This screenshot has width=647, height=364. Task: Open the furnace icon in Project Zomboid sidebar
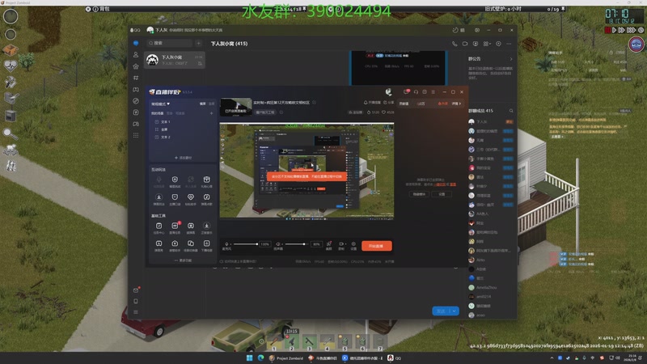click(x=11, y=116)
